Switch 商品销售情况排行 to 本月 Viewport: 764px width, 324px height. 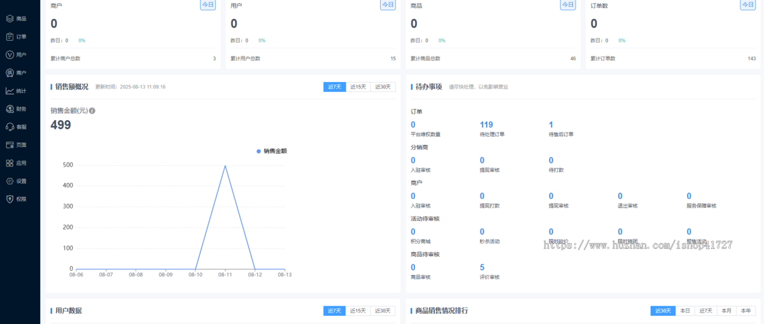coord(726,311)
